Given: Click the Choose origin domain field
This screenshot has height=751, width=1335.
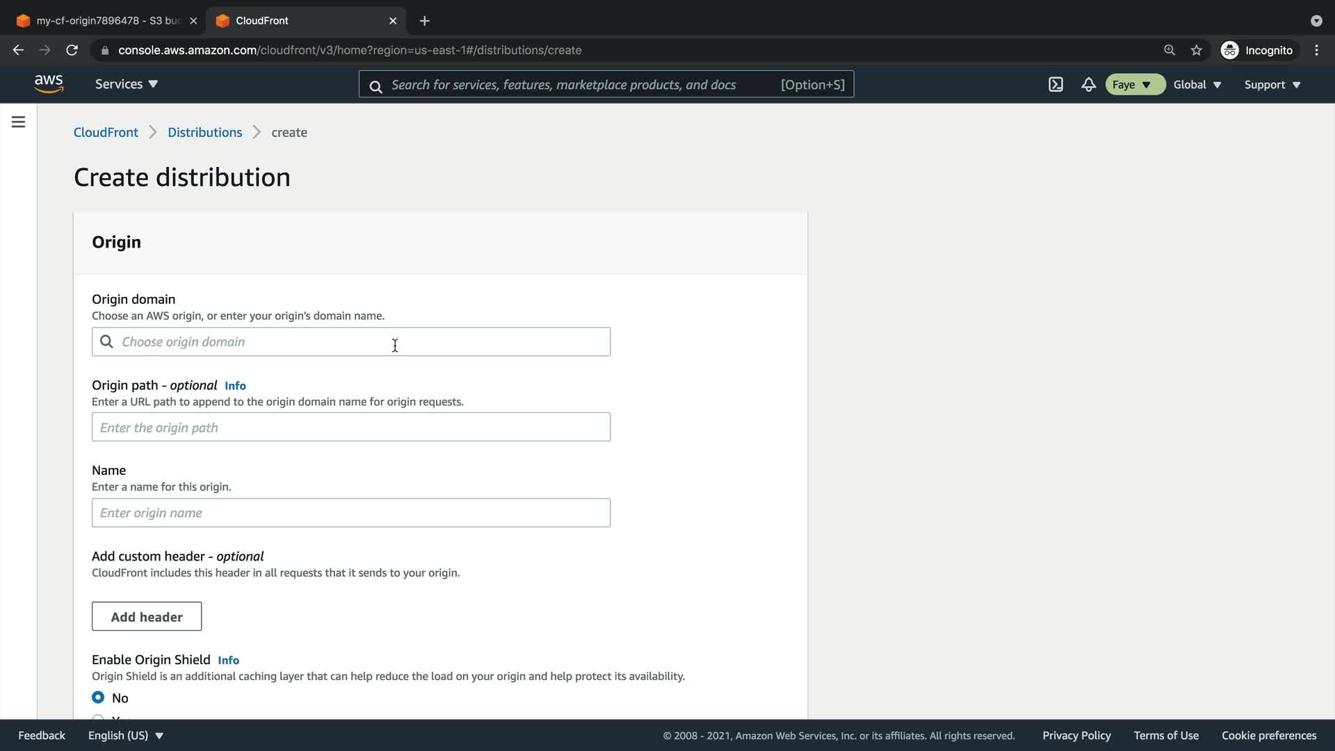Looking at the screenshot, I should (x=351, y=342).
